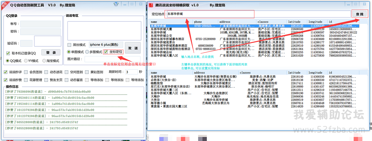
Task: Click the 密码 password input field
Action: click(x=41, y=31)
